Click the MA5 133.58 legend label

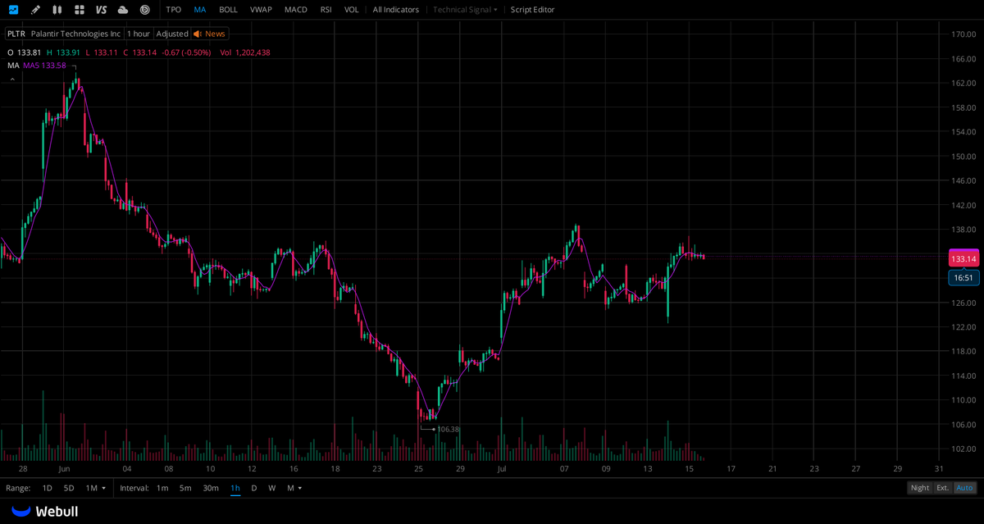(x=44, y=65)
